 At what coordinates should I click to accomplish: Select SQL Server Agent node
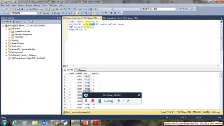(28, 58)
